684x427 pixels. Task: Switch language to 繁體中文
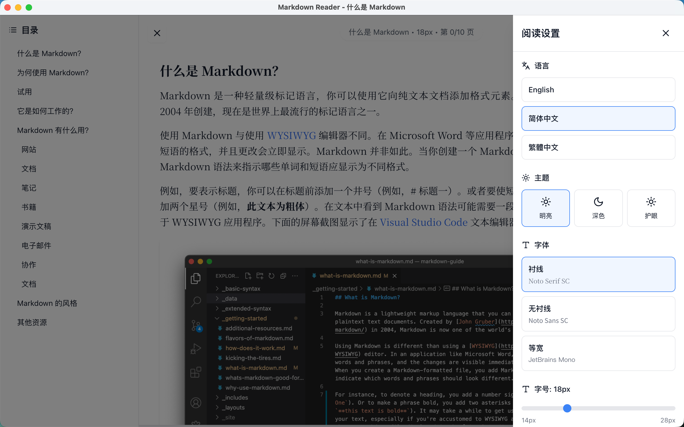(598, 147)
